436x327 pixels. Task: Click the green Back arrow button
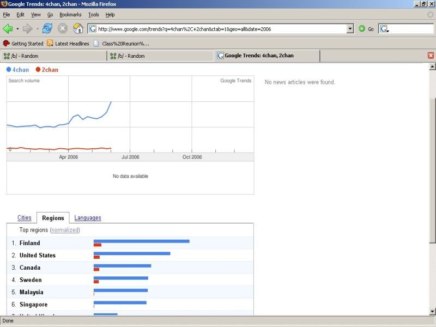[8, 28]
